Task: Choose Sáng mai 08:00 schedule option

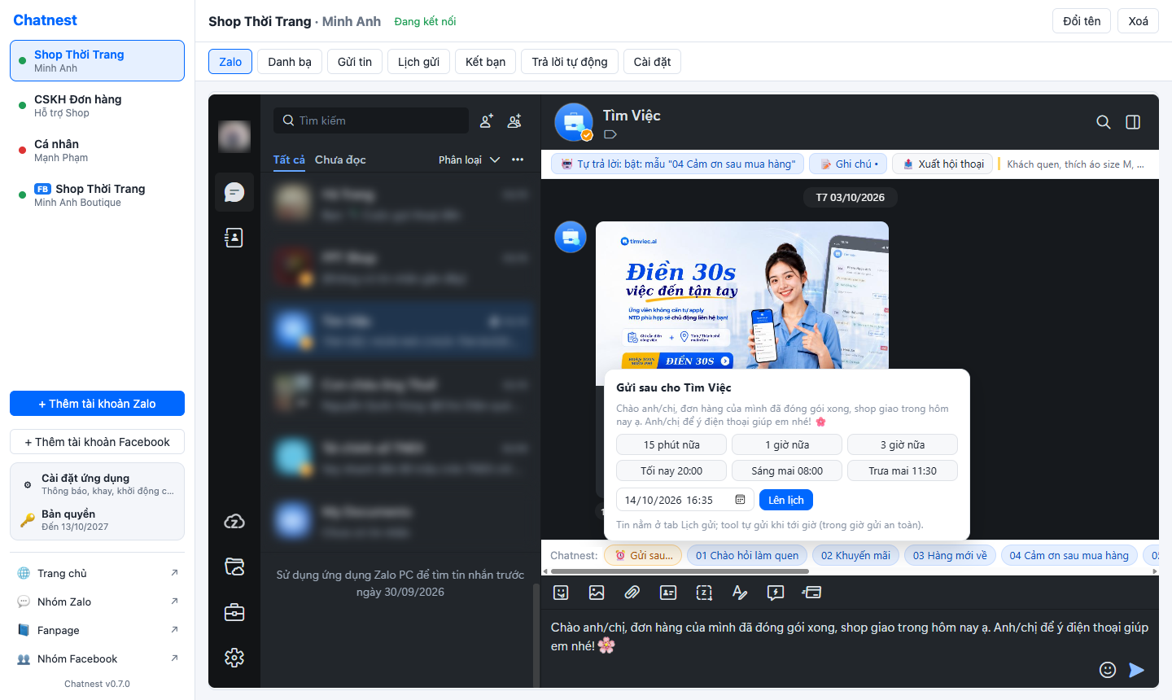Action: click(787, 470)
